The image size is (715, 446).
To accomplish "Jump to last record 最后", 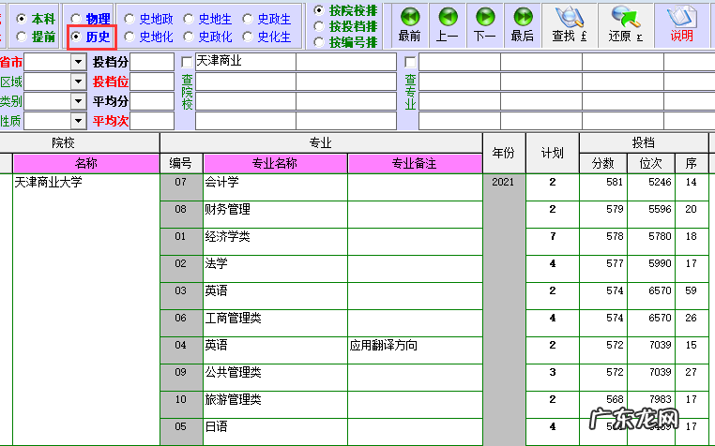I will tap(523, 25).
